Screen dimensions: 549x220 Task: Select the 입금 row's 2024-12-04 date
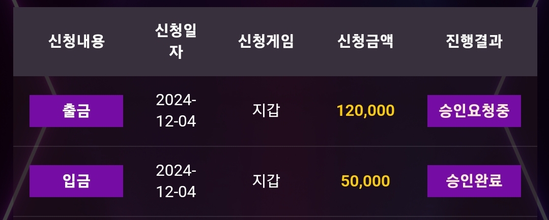(x=176, y=181)
